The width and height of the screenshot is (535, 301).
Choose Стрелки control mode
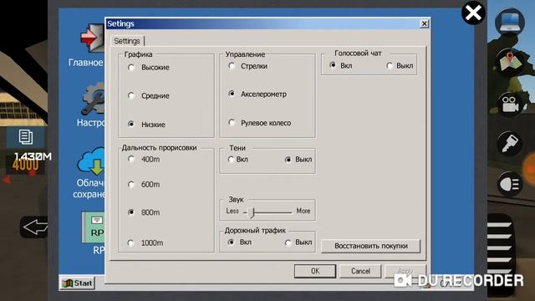coord(232,66)
